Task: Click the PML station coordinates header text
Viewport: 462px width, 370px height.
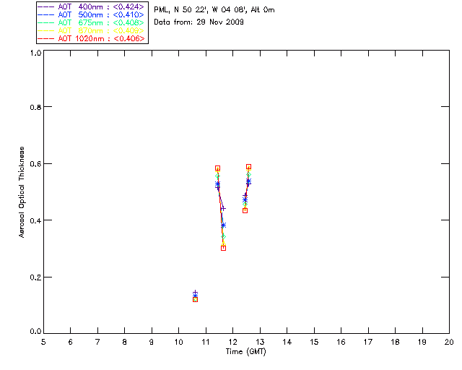Action: pos(214,9)
